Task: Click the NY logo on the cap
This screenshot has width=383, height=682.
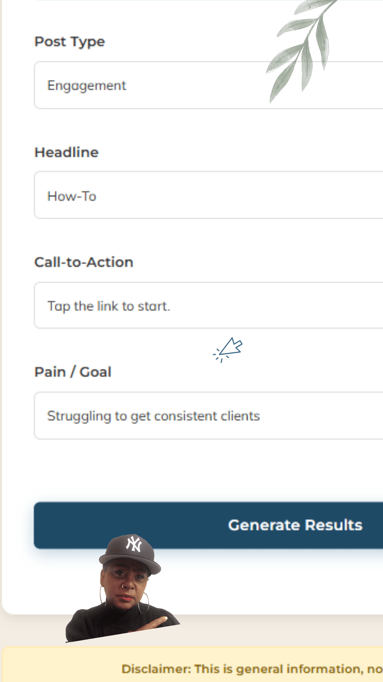Action: point(134,544)
